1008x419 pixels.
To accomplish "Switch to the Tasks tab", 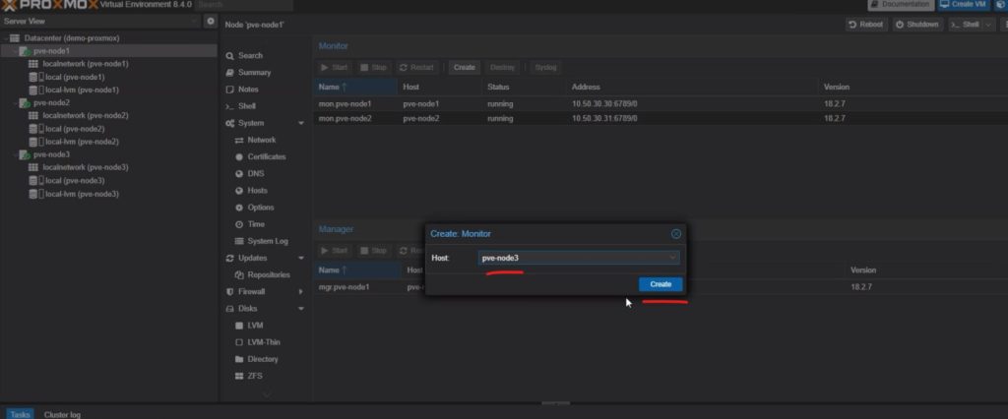I will tap(20, 414).
